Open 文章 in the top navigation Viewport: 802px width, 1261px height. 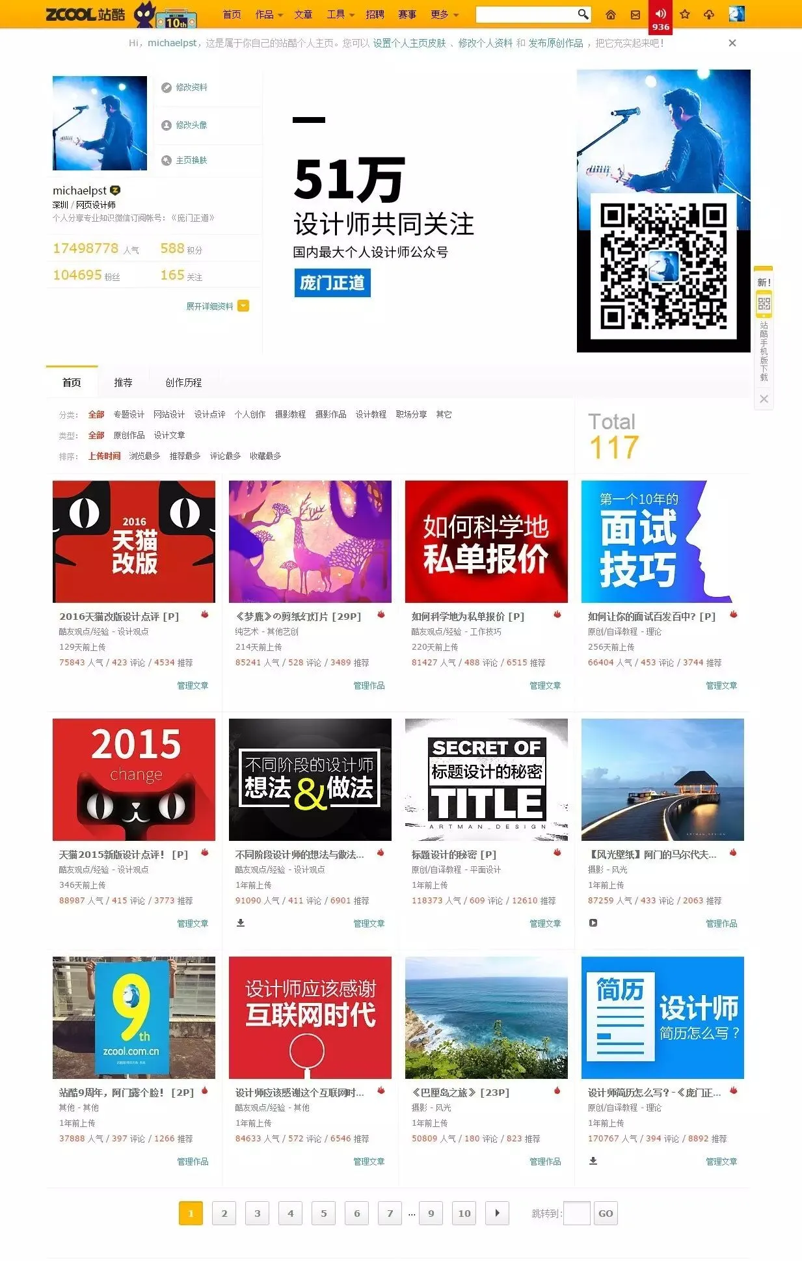303,14
